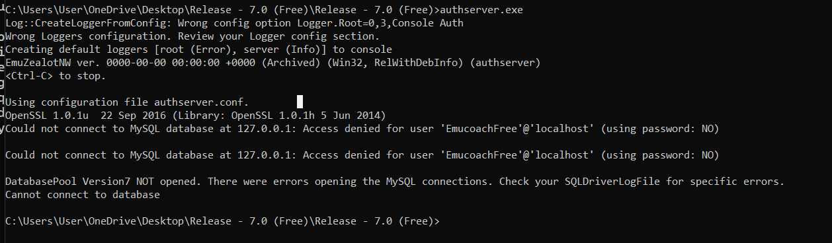
Task: Click the white block cursor after authserver.conf
Action: tap(300, 102)
